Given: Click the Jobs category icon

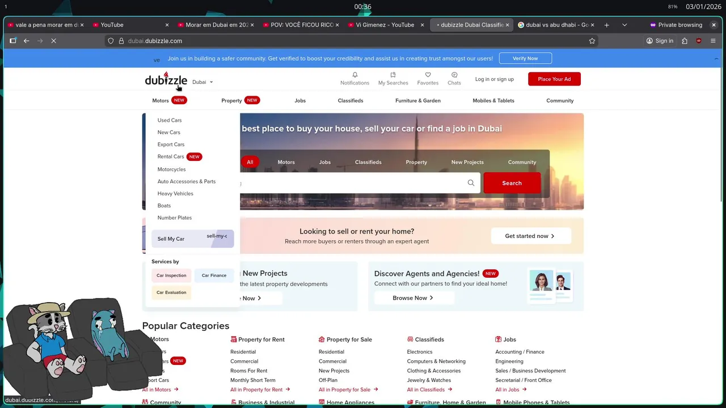Looking at the screenshot, I should tap(499, 339).
